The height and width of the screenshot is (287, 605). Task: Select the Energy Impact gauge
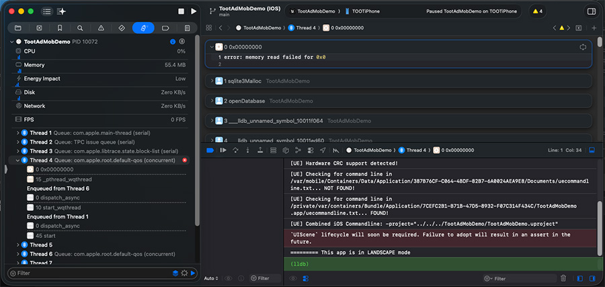click(x=100, y=80)
